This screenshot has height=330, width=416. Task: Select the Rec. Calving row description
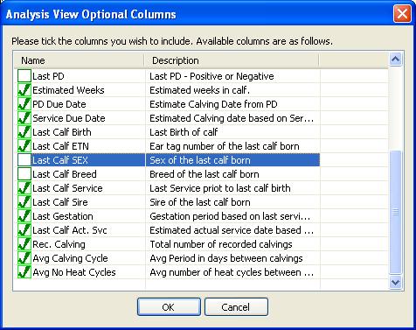coord(221,244)
